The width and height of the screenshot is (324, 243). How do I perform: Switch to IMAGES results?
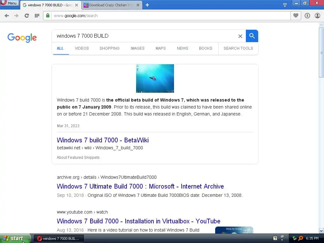[x=137, y=48]
